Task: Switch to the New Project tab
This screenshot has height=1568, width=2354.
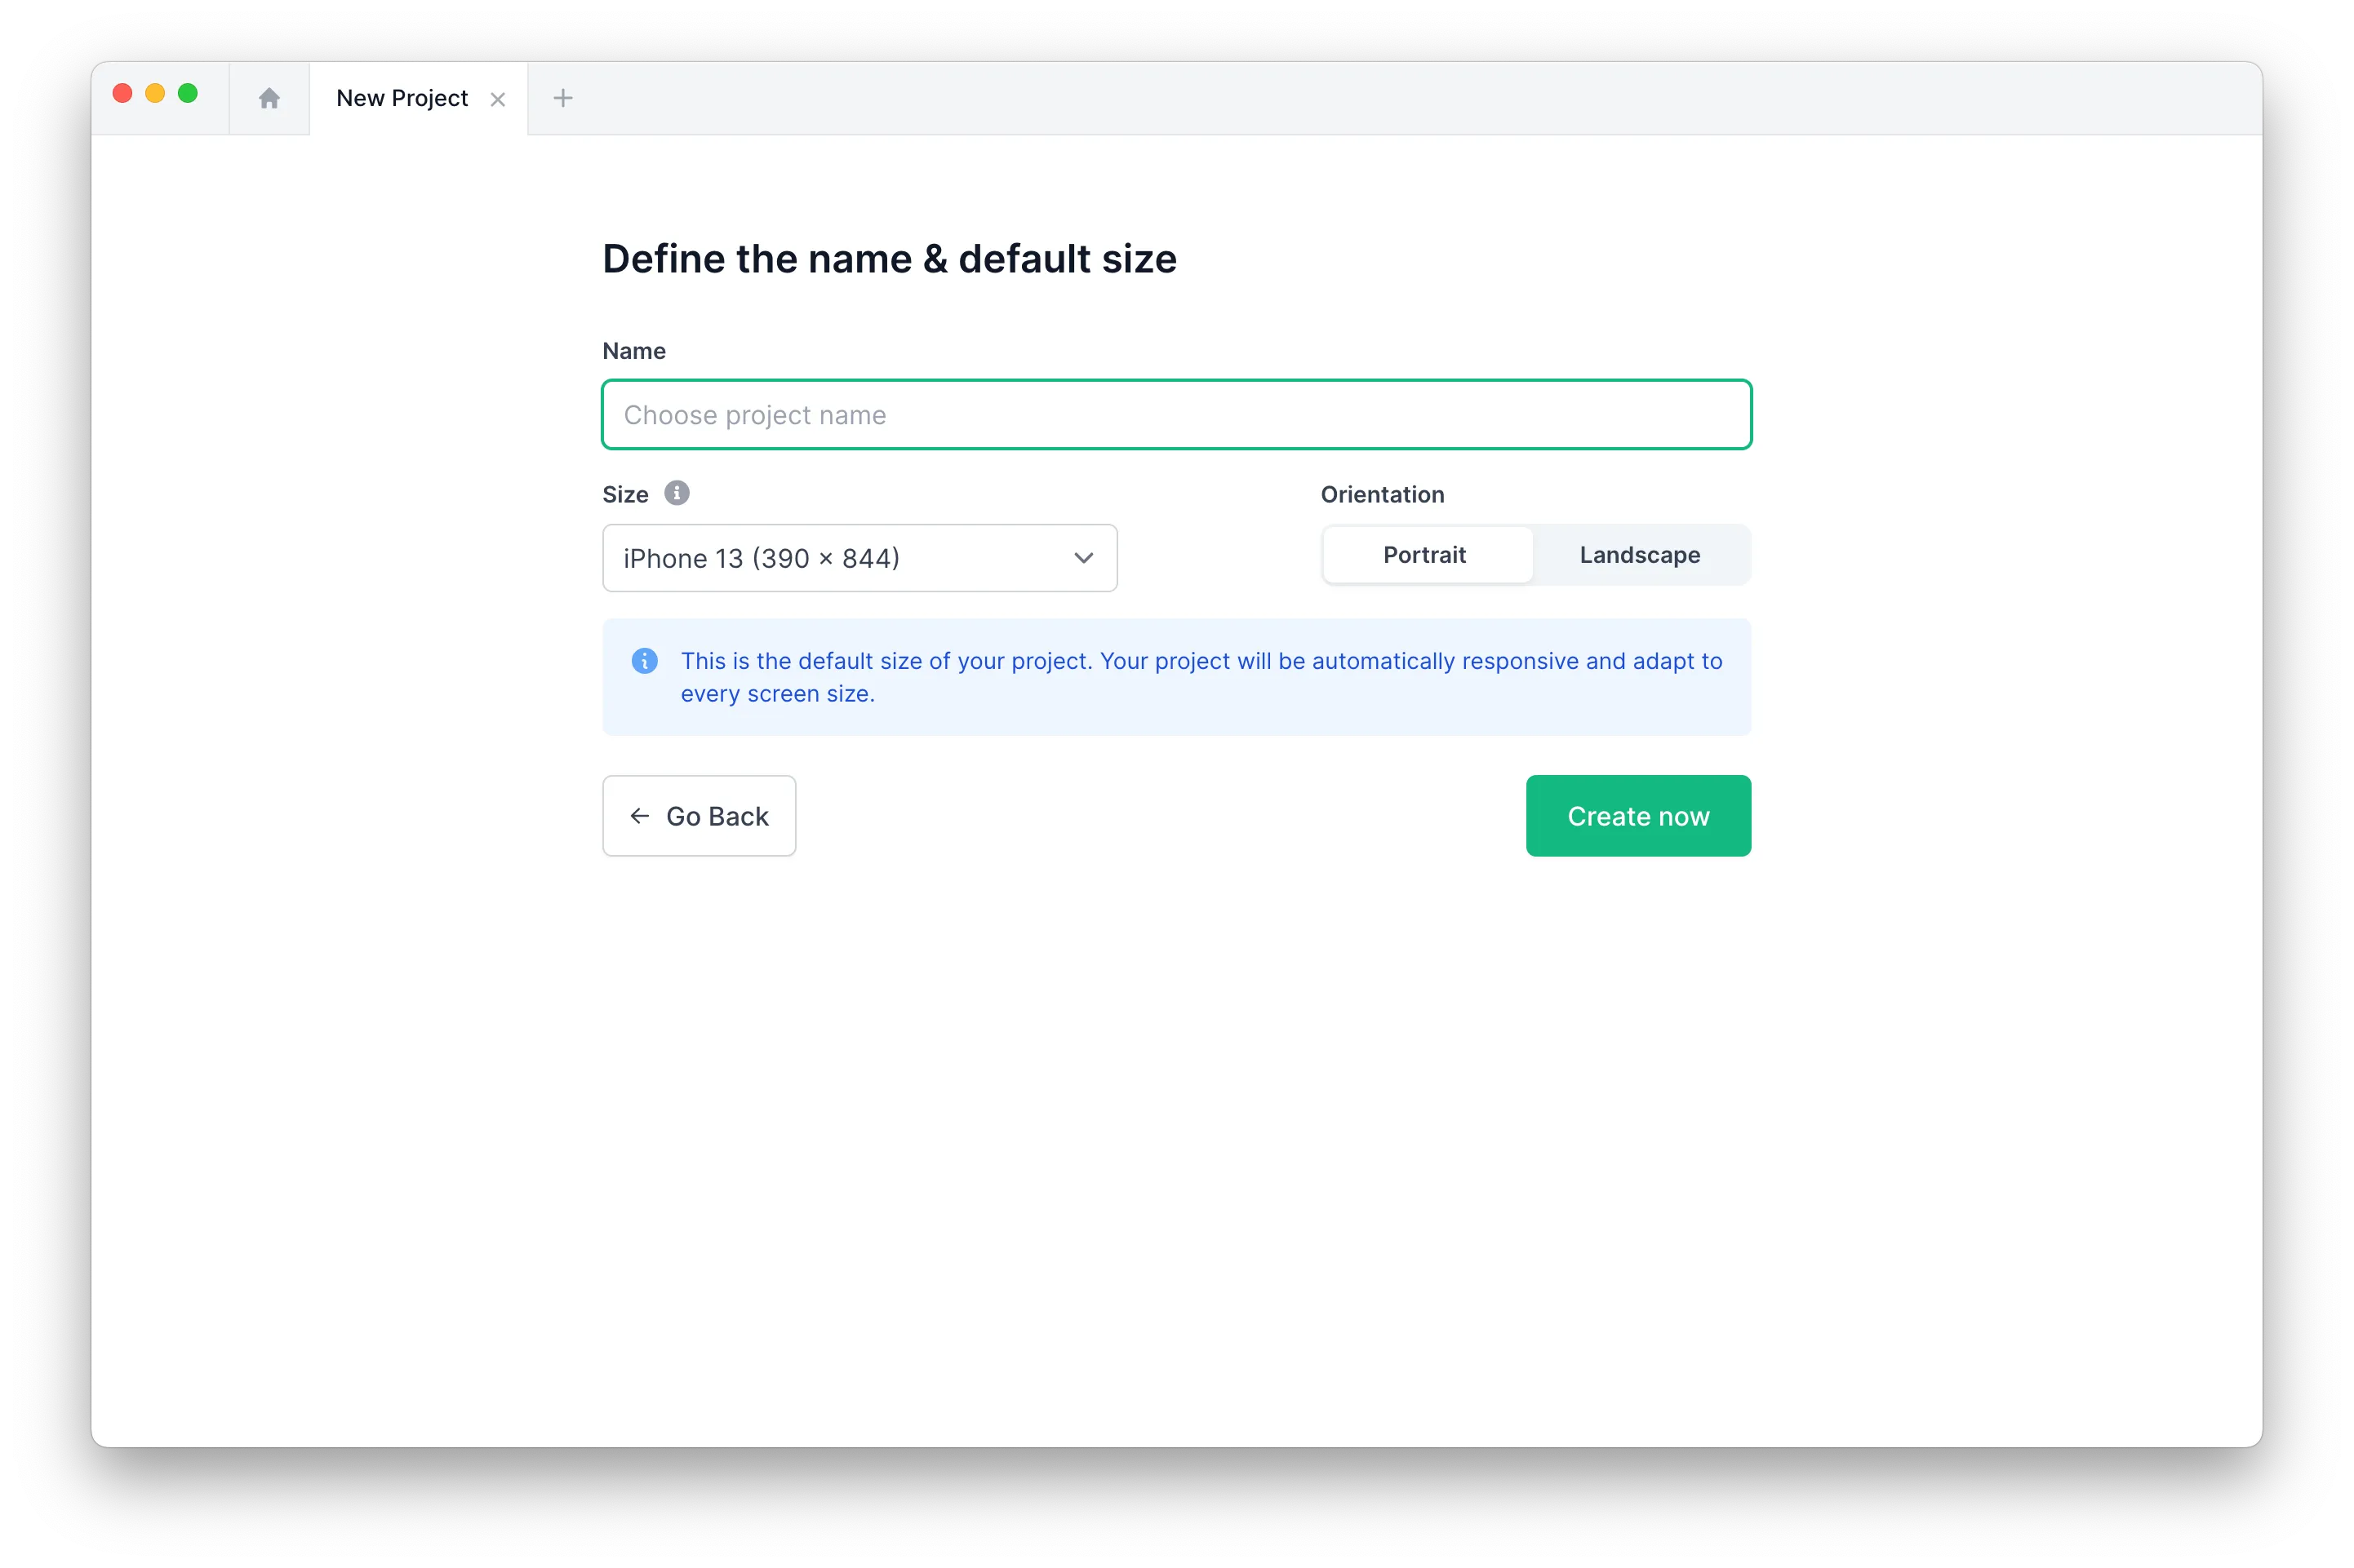Action: [402, 98]
